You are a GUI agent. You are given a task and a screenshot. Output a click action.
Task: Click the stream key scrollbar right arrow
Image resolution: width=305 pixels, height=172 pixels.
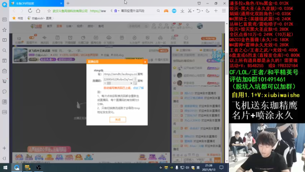131,83
